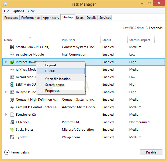Screen dimensions: 167x161
Task: Expand the Internet Download Manager group
Action: coord(6,62)
